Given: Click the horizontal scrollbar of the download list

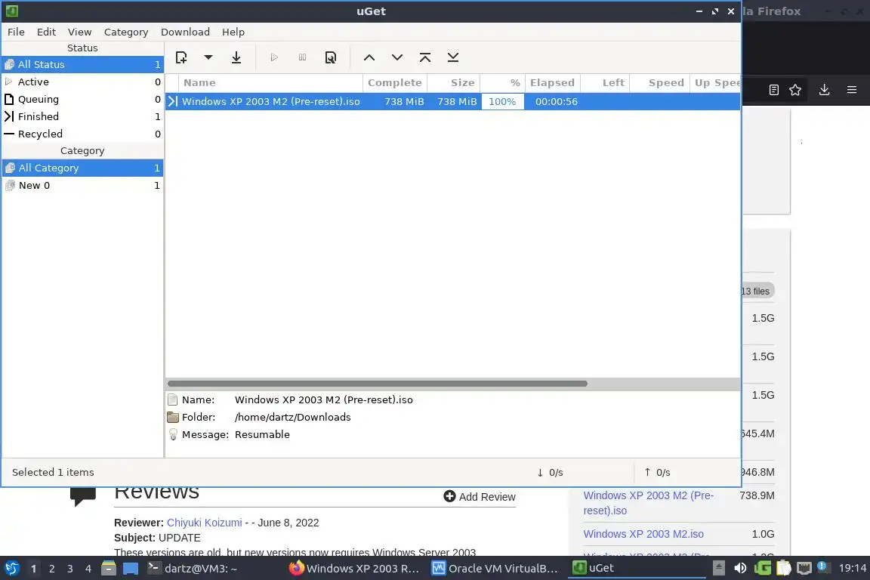Looking at the screenshot, I should [378, 384].
